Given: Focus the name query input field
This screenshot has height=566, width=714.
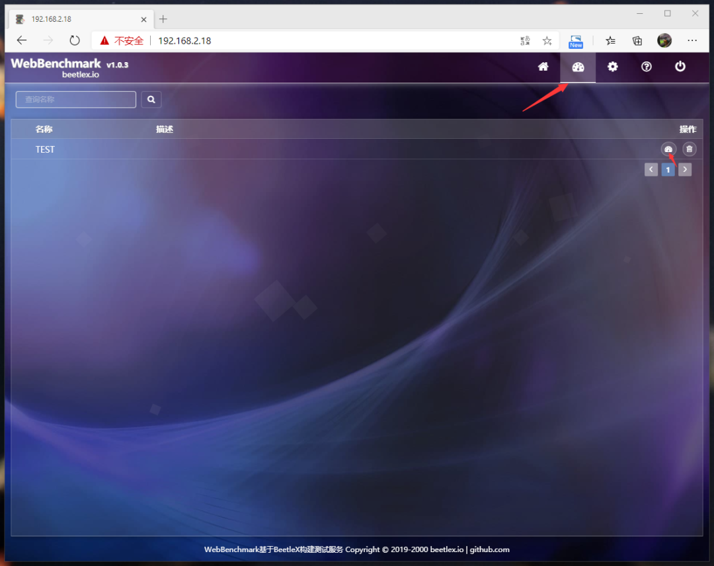Looking at the screenshot, I should (x=75, y=99).
